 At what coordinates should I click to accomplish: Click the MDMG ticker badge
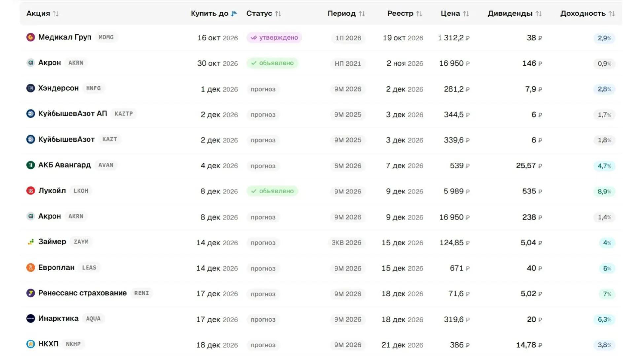106,37
